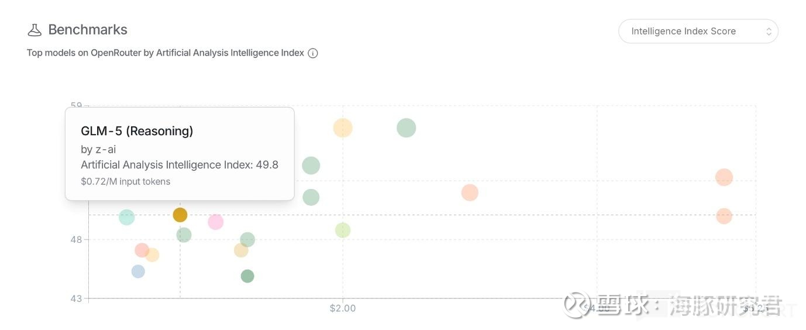Select the light blue data point
Screen dimensions: 806x330
tap(138, 271)
